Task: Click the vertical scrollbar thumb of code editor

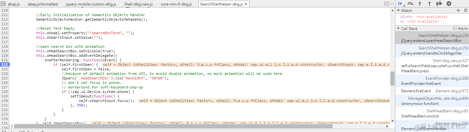Action: tap(392, 78)
